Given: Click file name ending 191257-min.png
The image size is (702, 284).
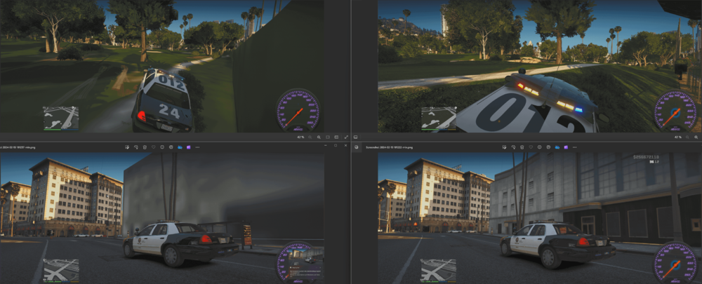Looking at the screenshot, I should [17, 147].
